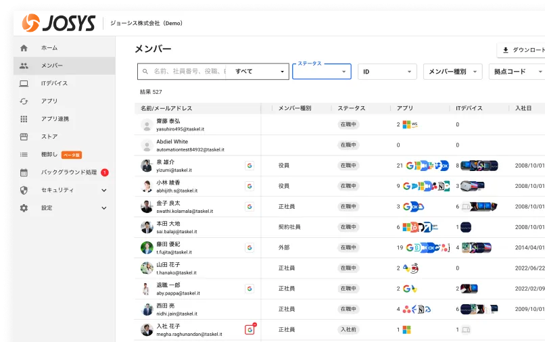This screenshot has height=342, width=545.
Task: Click the アプリ column header
Action: point(405,108)
